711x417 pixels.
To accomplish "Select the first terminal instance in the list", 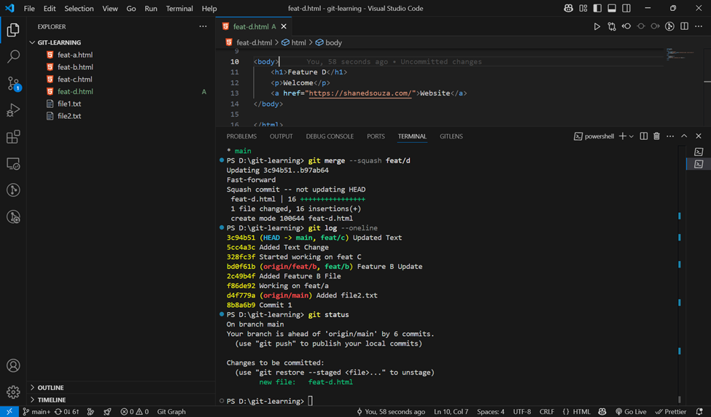I will click(x=699, y=152).
